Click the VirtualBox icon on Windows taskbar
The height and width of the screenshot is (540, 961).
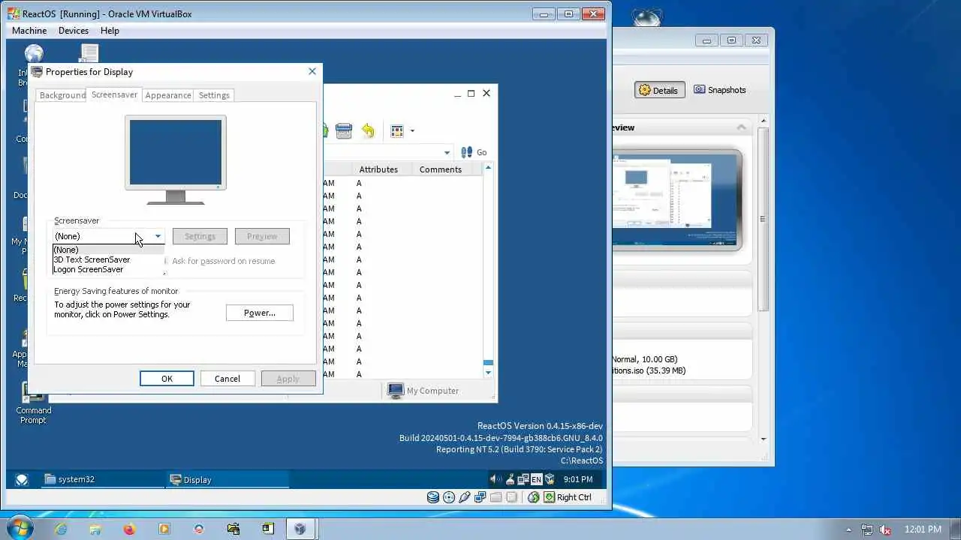click(x=300, y=529)
